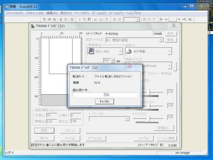213x160 pixels.
Task: Click the プレビュー button
Action: (x=70, y=131)
